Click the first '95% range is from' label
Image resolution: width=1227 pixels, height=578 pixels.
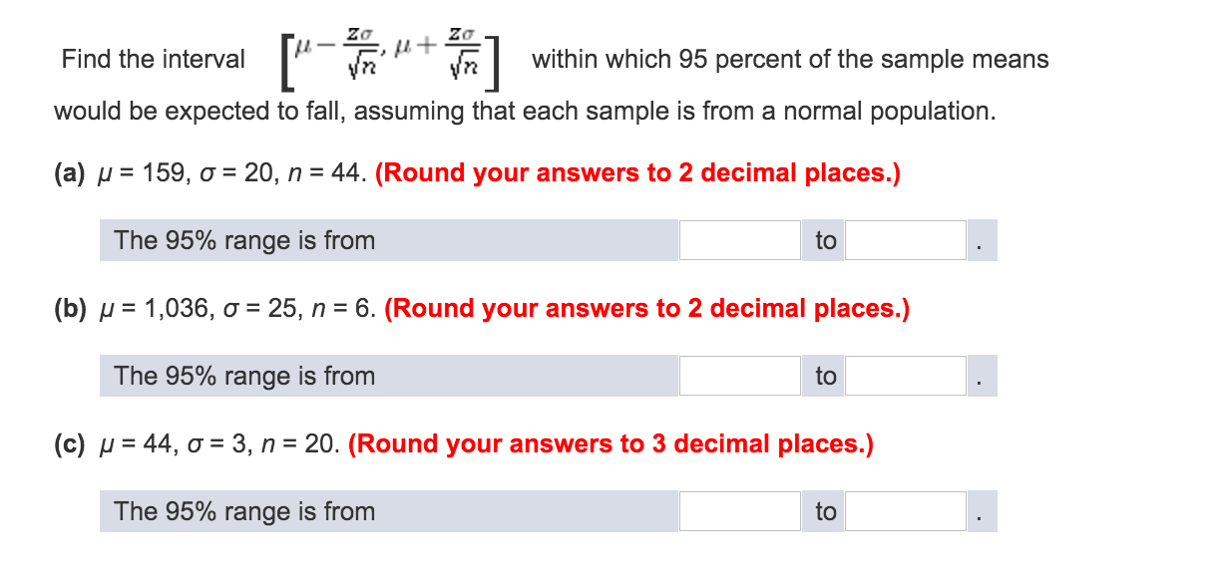tap(245, 239)
